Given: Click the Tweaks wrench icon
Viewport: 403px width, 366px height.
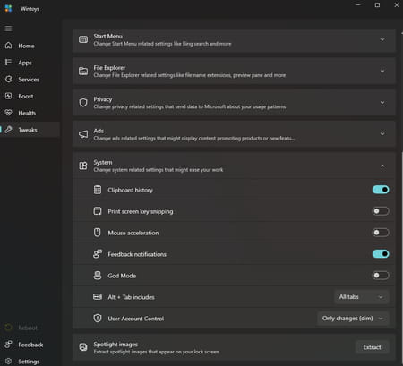Looking at the screenshot, I should 8,130.
